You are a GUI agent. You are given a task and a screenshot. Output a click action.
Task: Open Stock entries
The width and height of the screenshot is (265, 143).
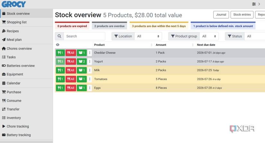click(x=242, y=15)
